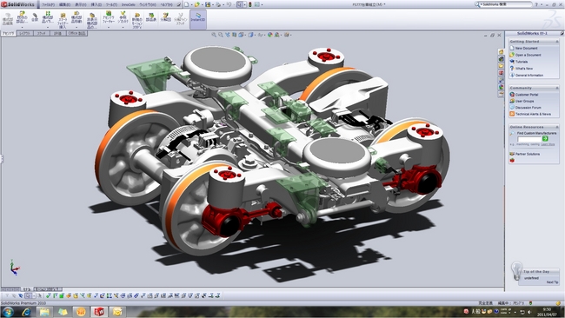Click the green go arrow beside the manufacturers field

pyautogui.click(x=545, y=139)
